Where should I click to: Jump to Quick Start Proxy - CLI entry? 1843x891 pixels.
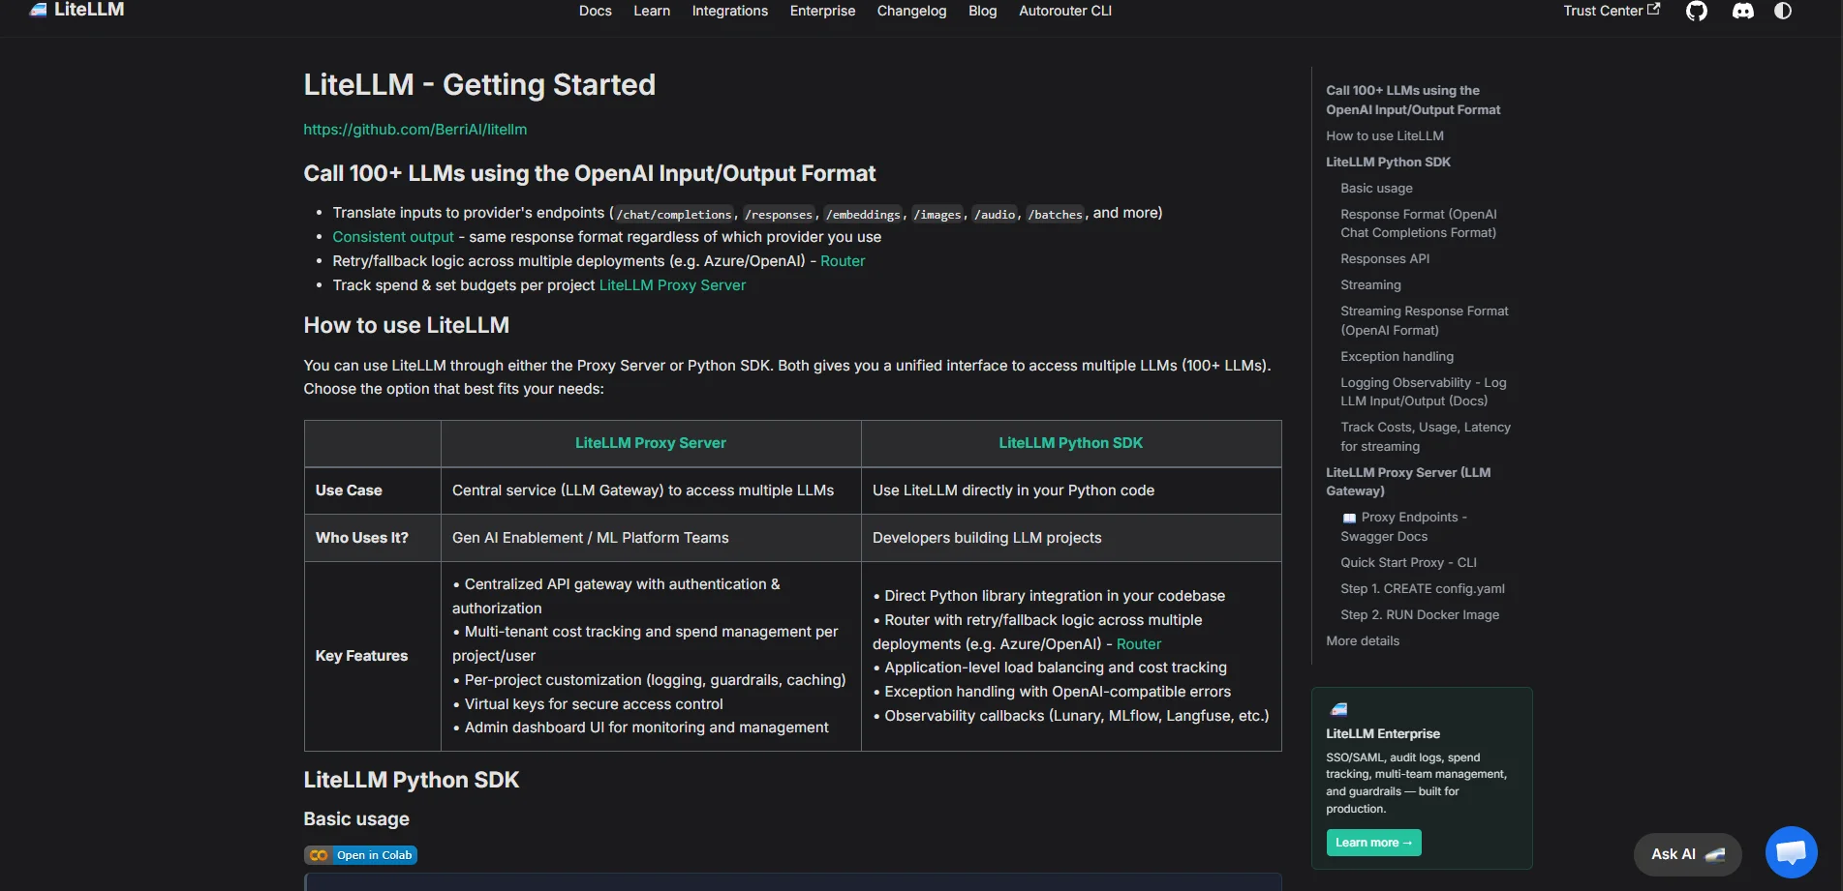(x=1408, y=563)
